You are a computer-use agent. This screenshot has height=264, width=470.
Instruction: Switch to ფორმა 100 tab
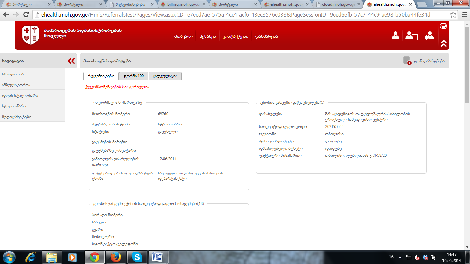pyautogui.click(x=133, y=76)
